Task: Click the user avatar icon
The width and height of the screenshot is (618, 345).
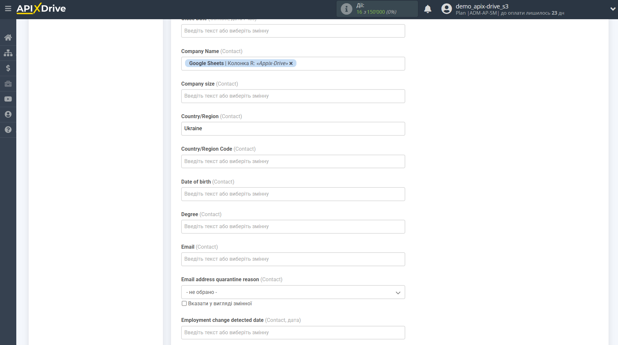Action: [446, 9]
